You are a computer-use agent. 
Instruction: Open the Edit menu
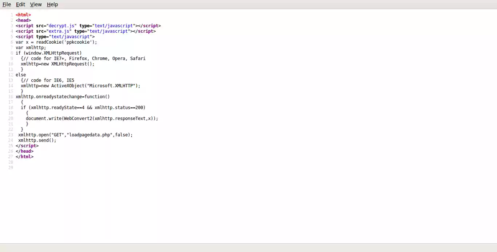pos(20,4)
